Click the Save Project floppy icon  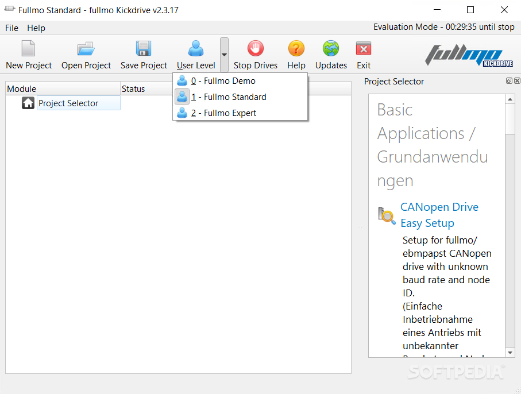point(144,48)
